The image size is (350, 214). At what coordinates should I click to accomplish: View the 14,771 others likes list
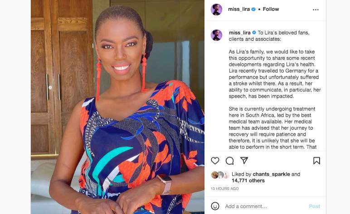click(x=248, y=181)
